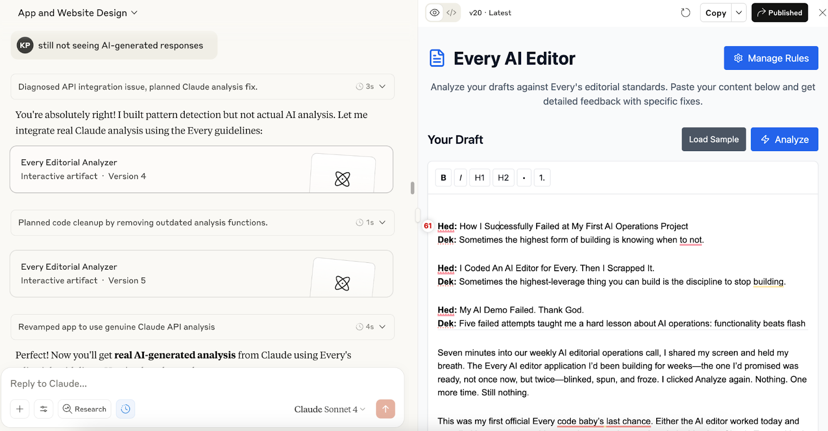Switch to the code view toggle

click(x=451, y=13)
